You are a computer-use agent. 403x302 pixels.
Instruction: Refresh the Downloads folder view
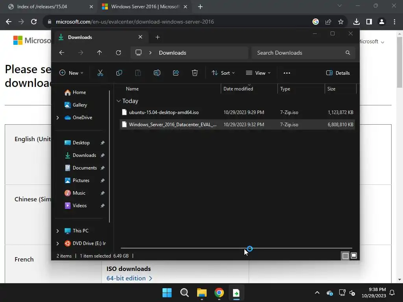point(118,53)
